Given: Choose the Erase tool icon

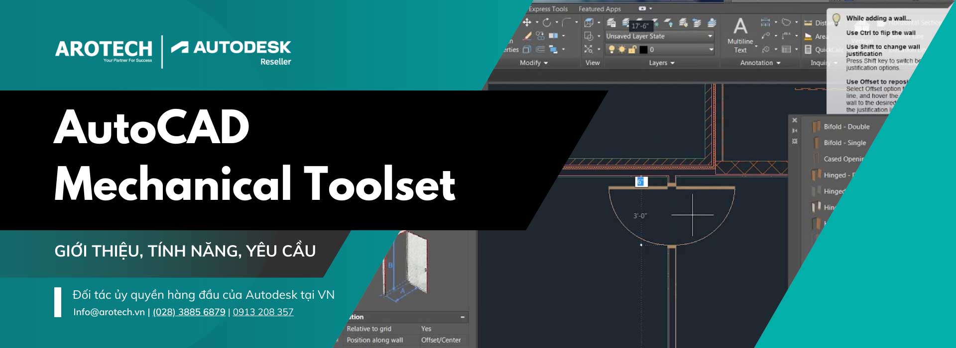Looking at the screenshot, I should (527, 36).
